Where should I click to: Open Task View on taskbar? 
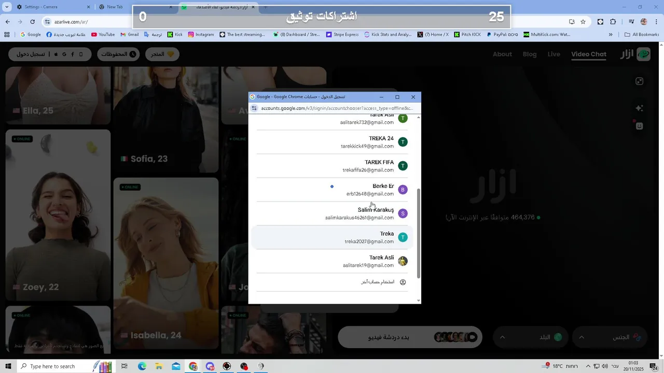click(125, 366)
